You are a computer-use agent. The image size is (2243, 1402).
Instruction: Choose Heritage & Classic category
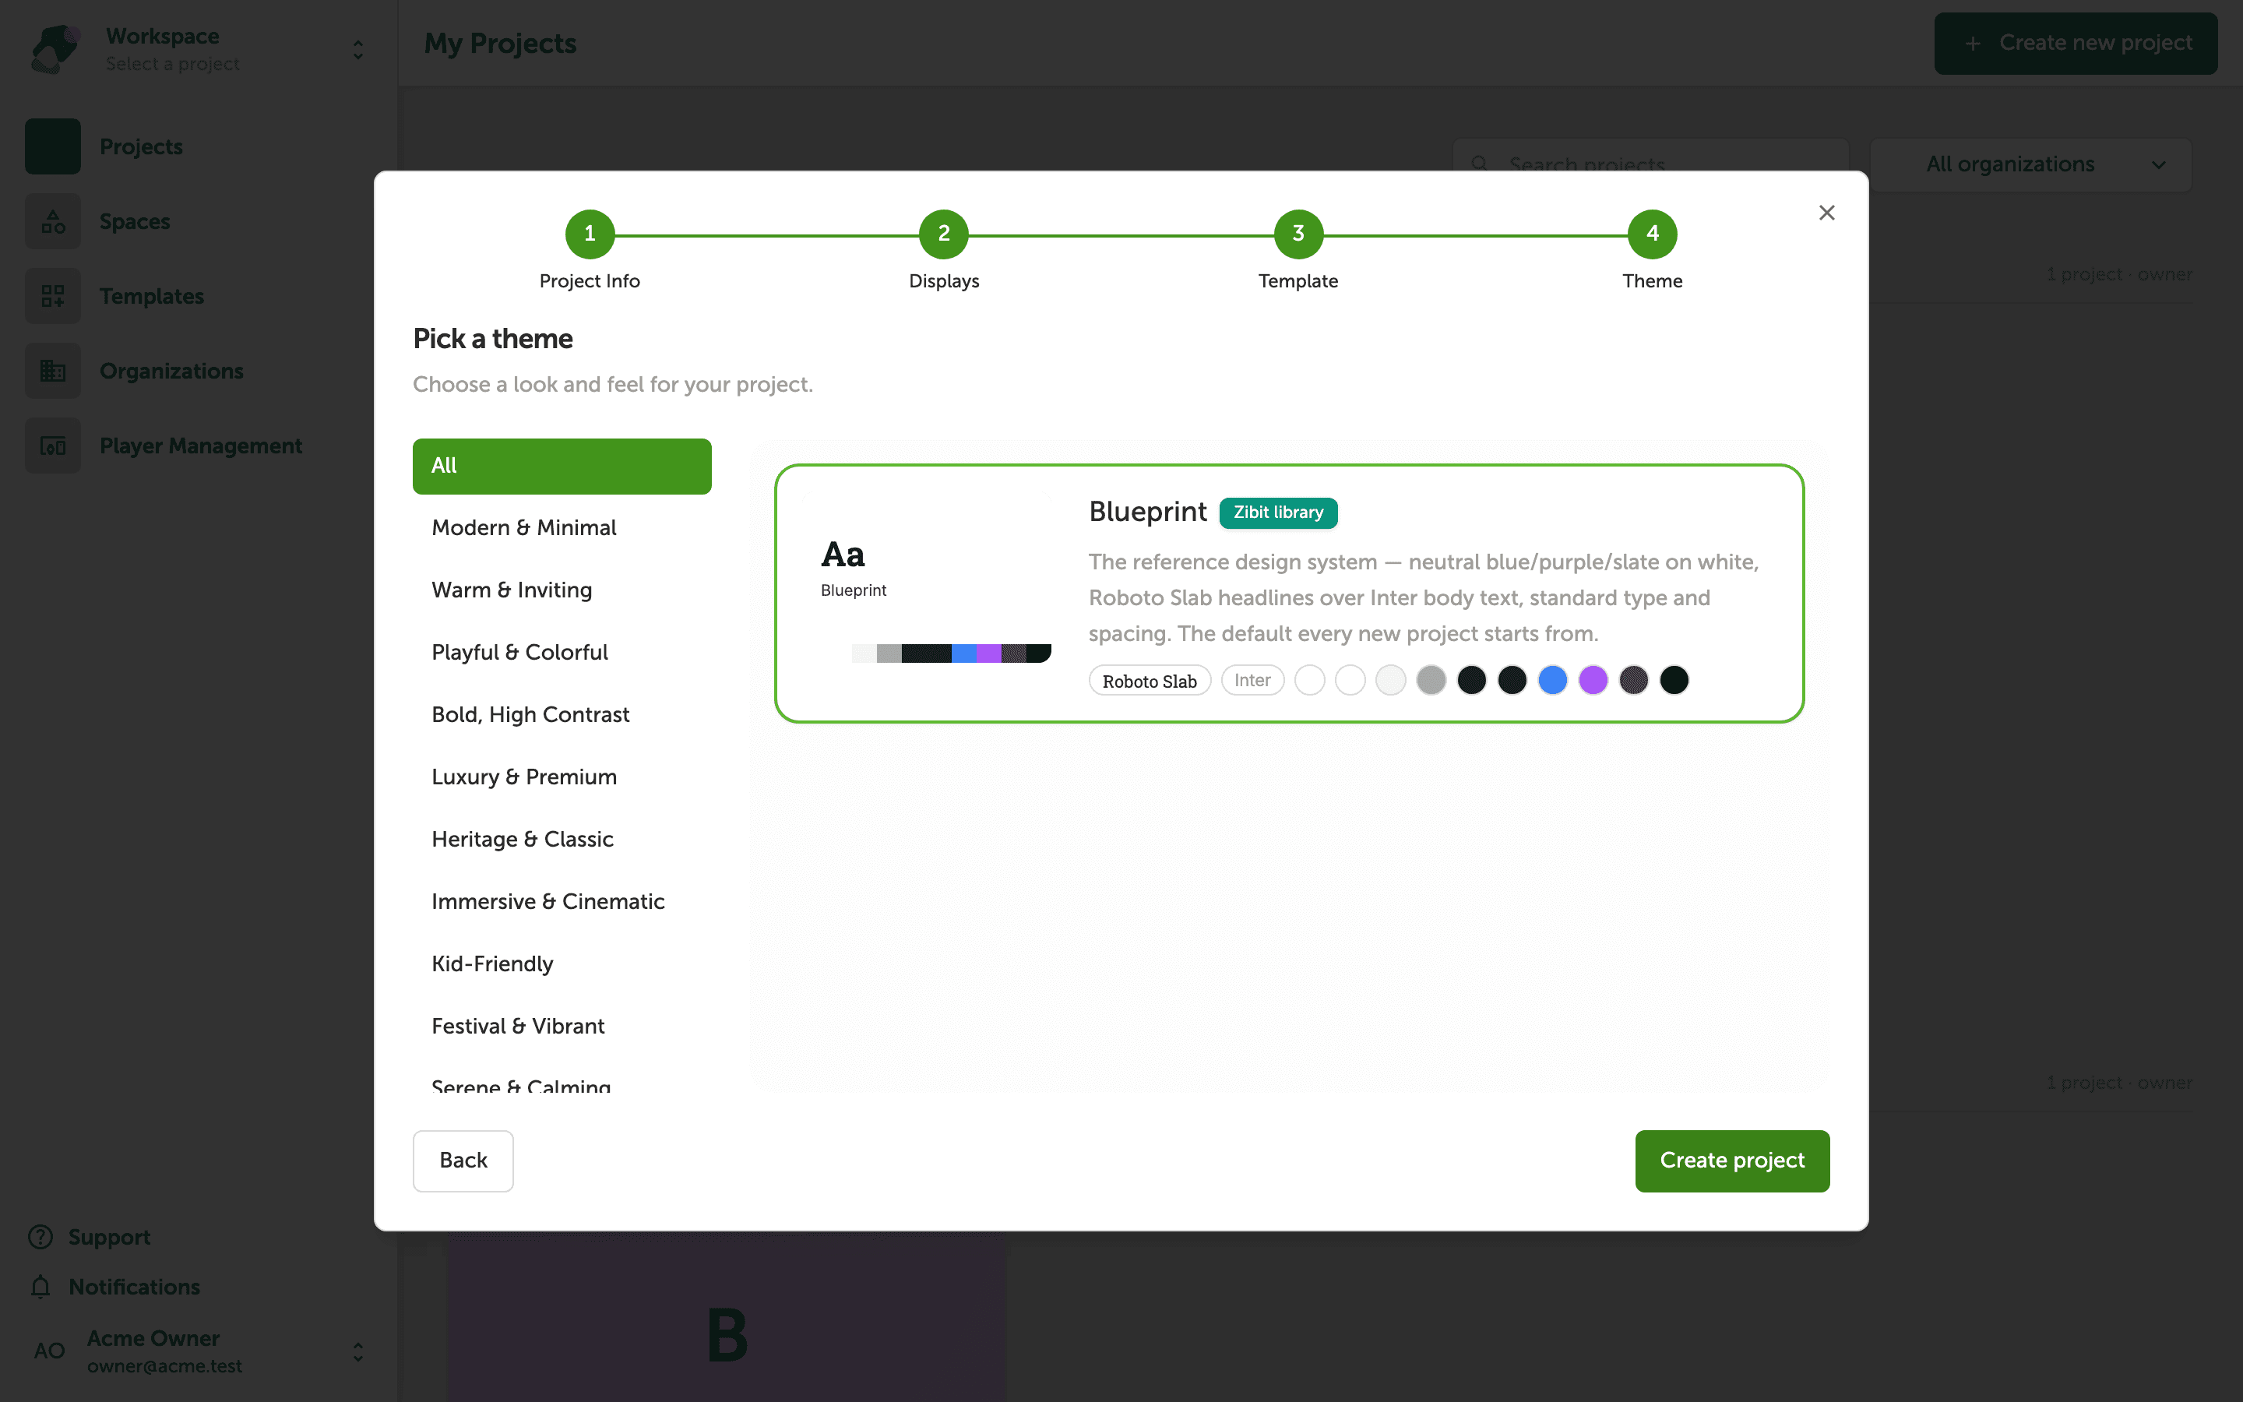[562, 839]
